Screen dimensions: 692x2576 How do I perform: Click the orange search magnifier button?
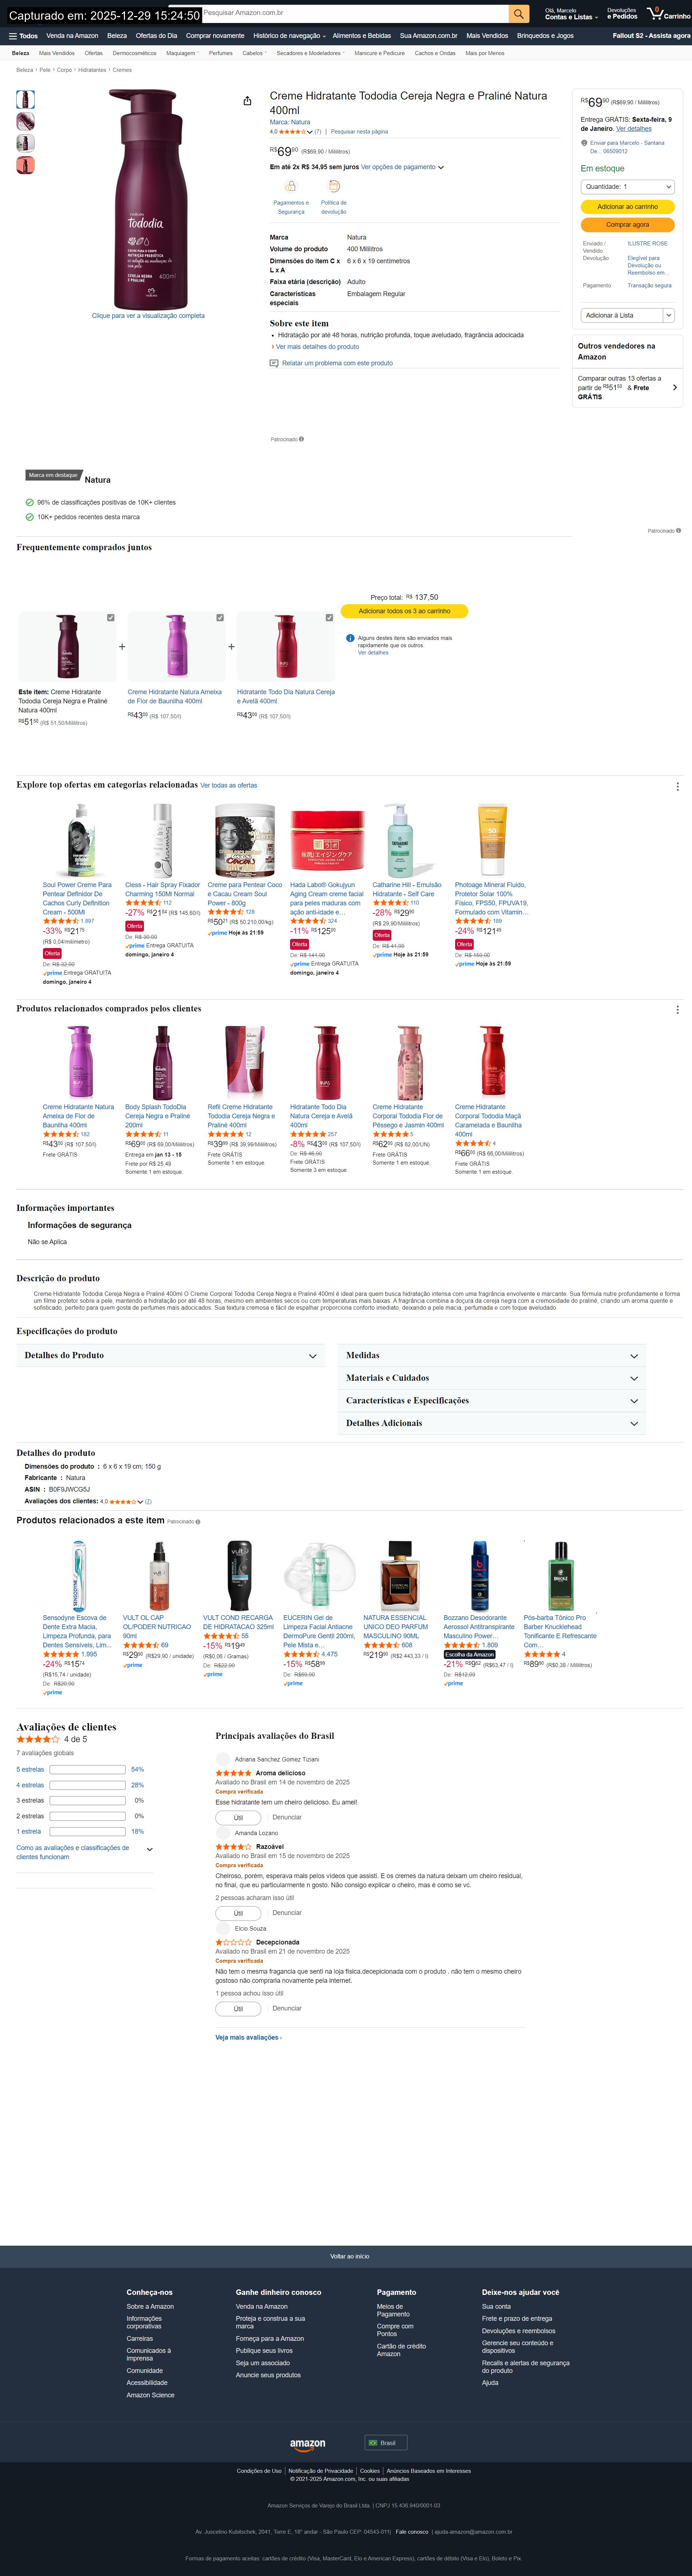point(518,14)
